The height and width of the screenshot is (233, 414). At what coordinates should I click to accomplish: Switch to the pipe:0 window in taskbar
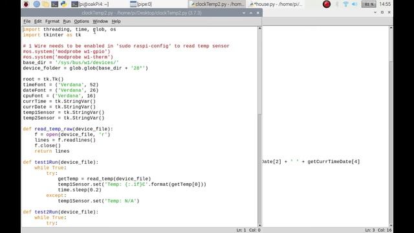click(x=141, y=4)
